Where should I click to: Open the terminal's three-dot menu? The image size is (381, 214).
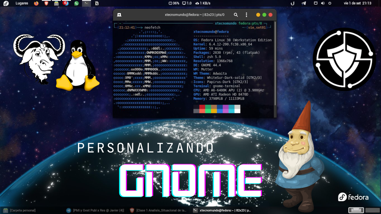(246, 15)
